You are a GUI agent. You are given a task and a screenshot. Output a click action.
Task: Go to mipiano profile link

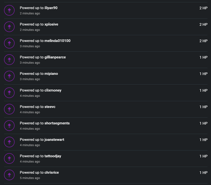tap(51, 74)
